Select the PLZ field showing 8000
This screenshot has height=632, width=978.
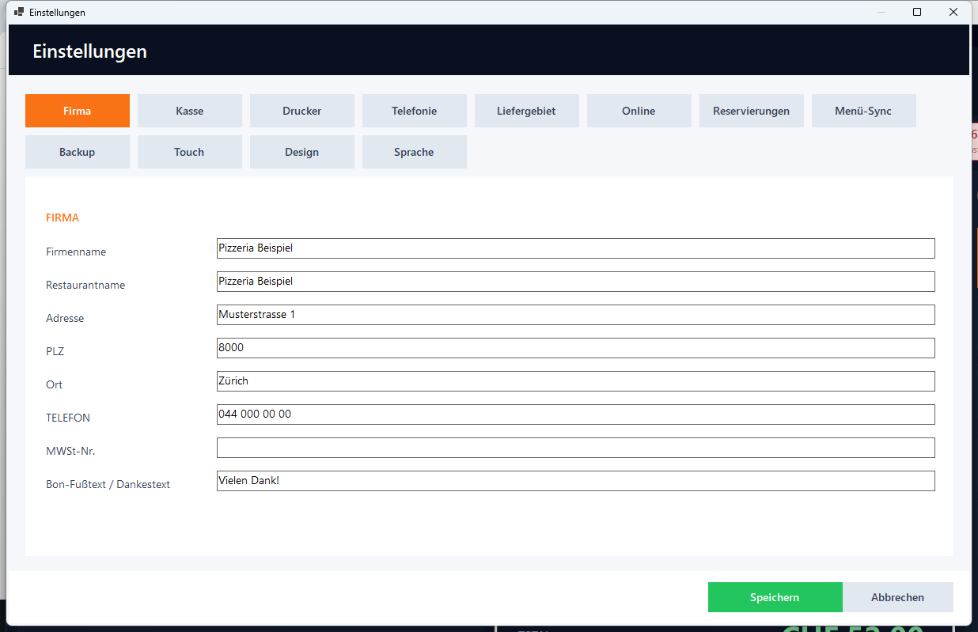[576, 348]
